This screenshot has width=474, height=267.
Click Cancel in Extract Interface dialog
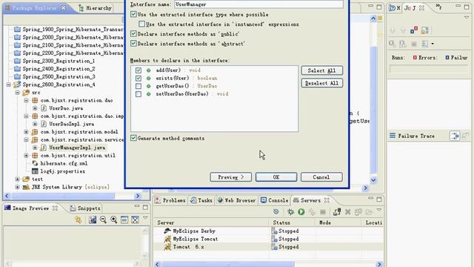(x=321, y=177)
